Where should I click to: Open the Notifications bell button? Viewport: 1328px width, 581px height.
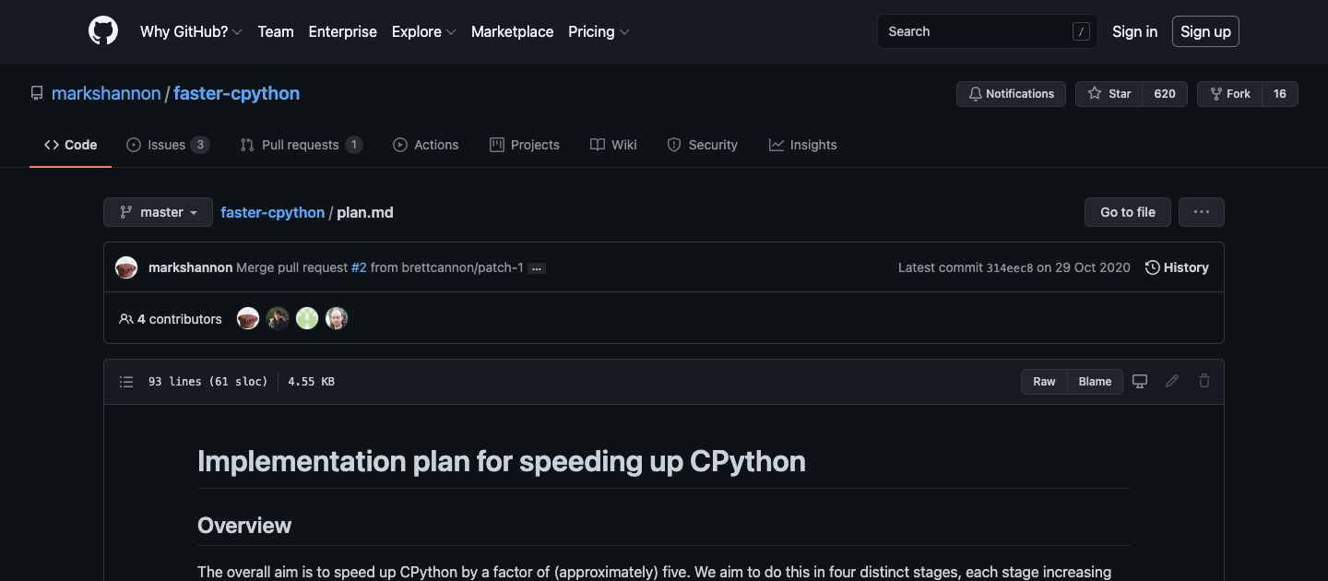(1011, 94)
